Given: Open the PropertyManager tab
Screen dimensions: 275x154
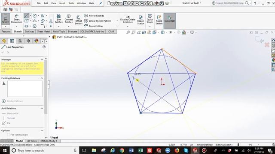Looking at the screenshot, I should (x=12, y=41).
